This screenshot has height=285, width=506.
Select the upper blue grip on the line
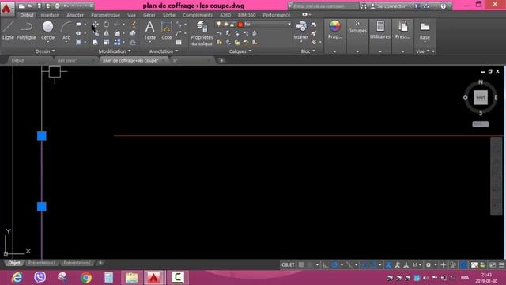(42, 136)
